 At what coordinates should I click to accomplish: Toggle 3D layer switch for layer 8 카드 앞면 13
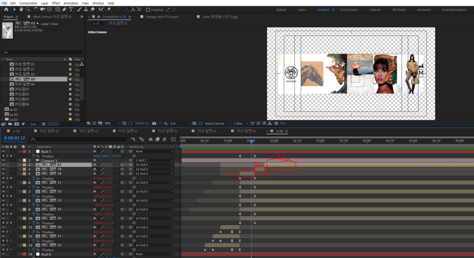(122, 201)
